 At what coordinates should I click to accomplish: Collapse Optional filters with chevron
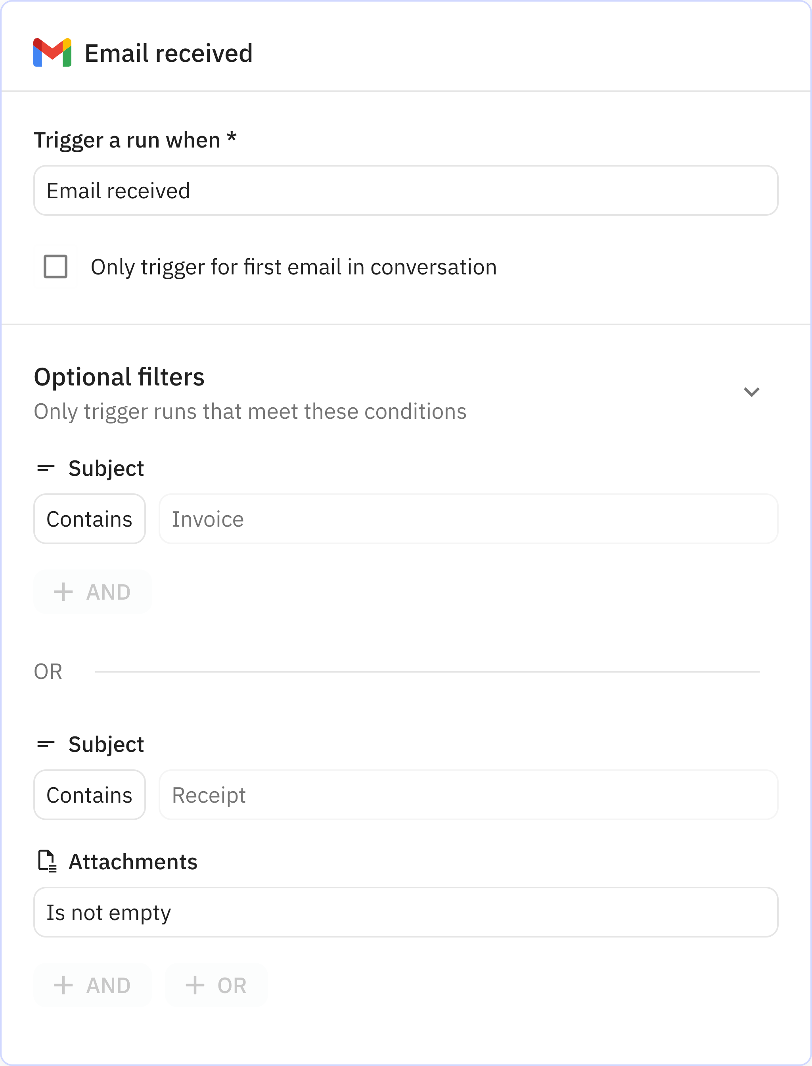pos(751,391)
